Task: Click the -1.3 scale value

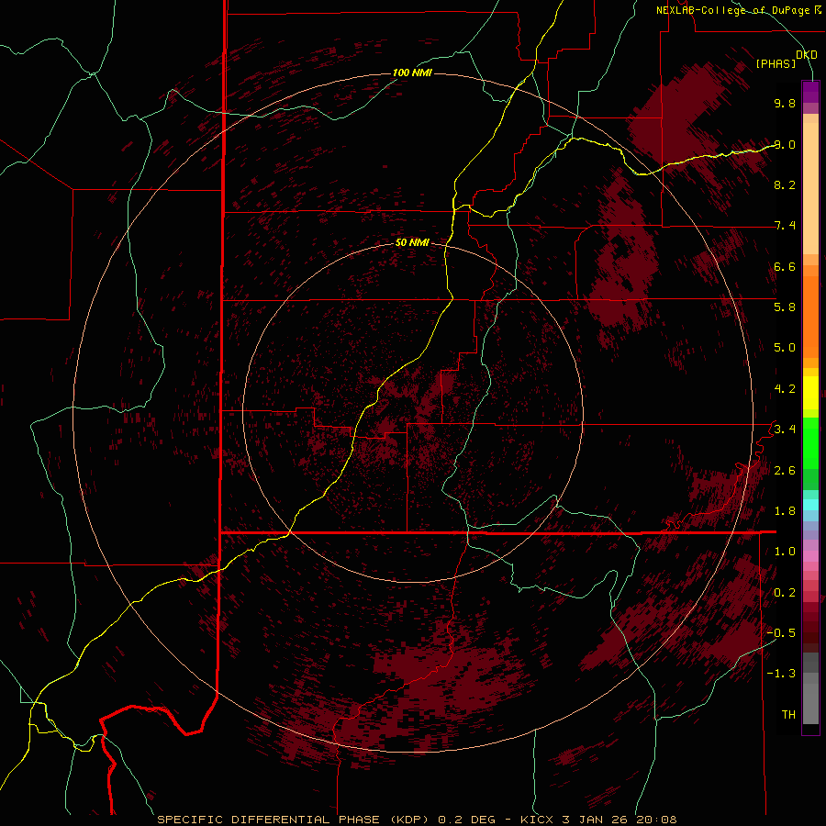Action: (x=781, y=674)
